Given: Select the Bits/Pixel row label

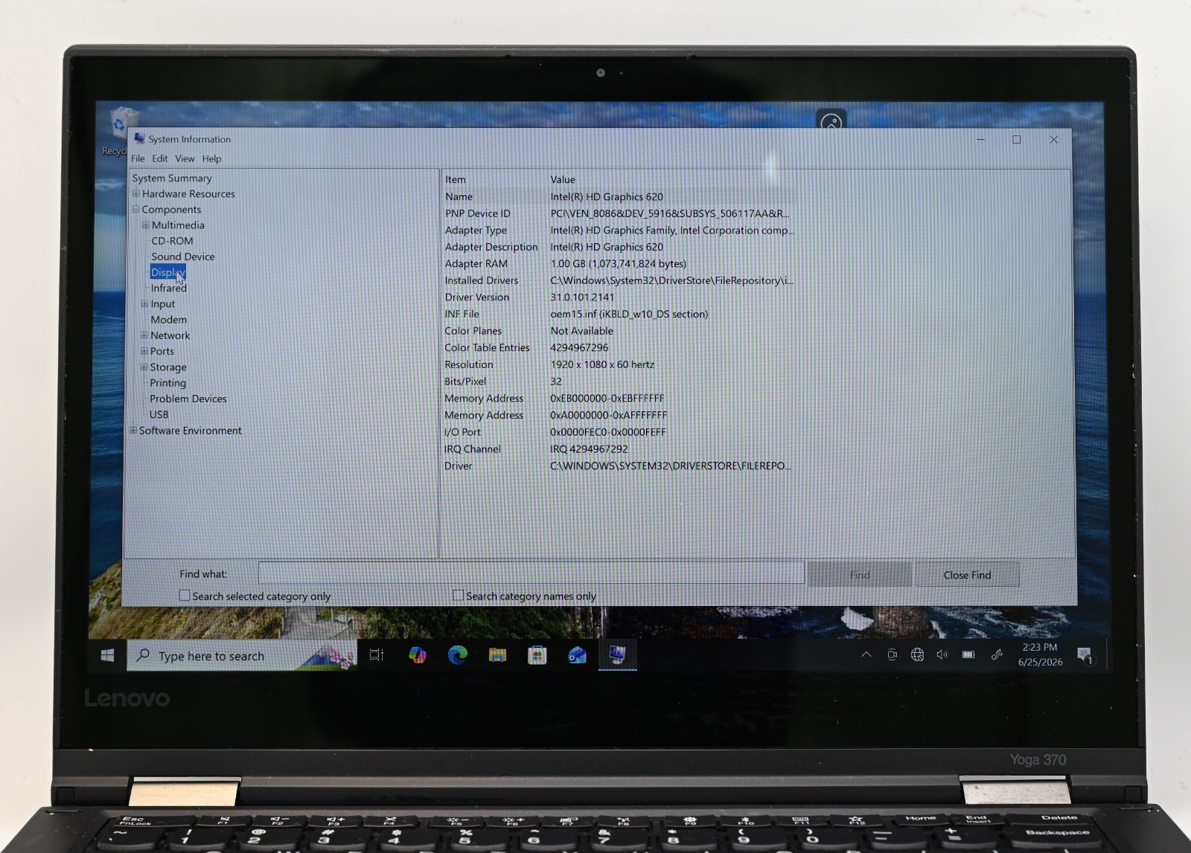Looking at the screenshot, I should (x=465, y=381).
